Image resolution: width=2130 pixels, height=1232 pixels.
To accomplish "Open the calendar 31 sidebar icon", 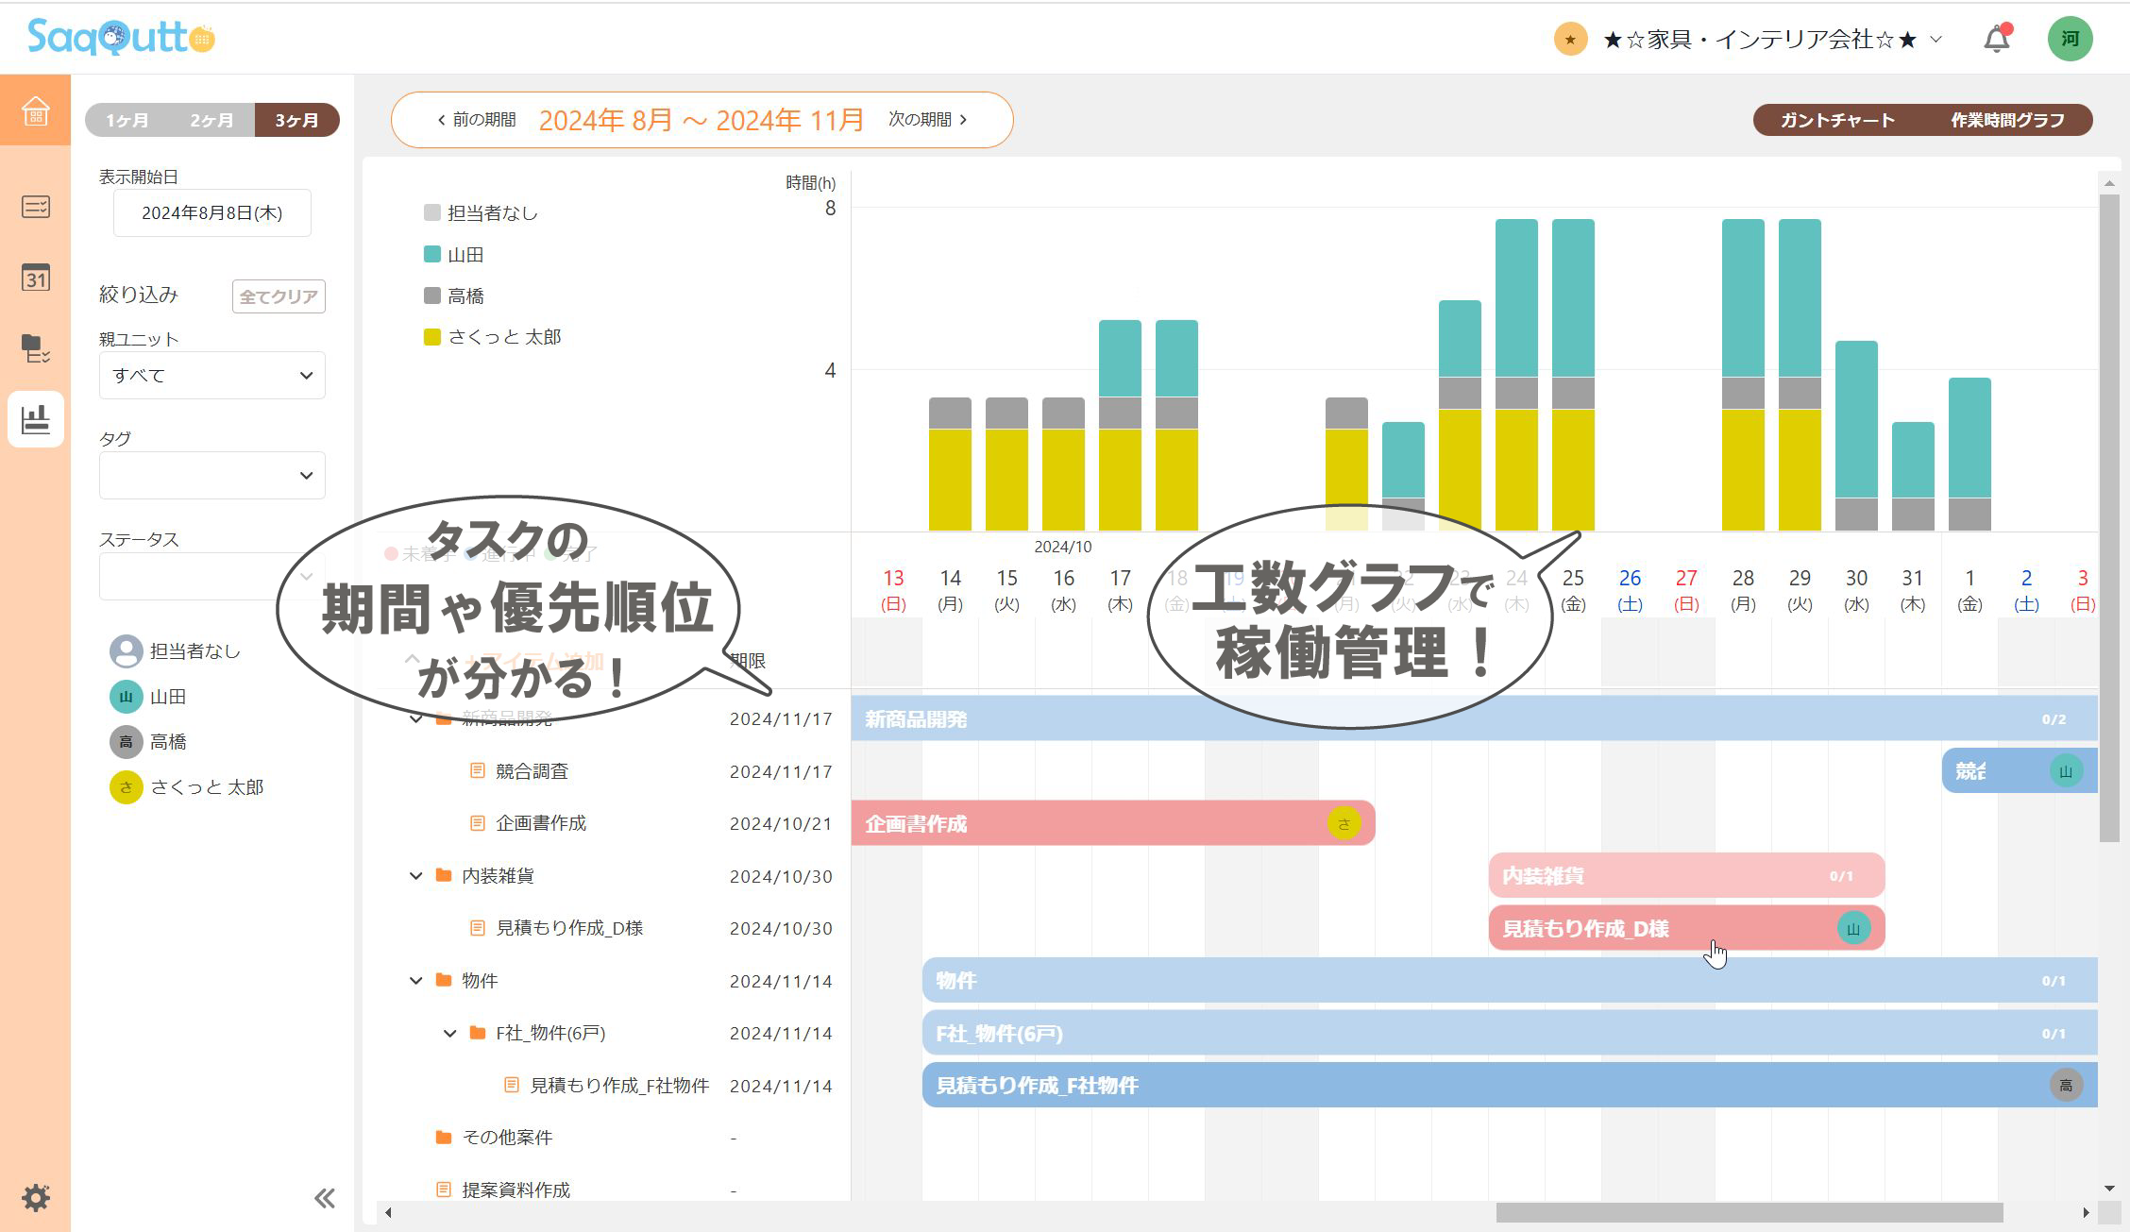I will 35,278.
